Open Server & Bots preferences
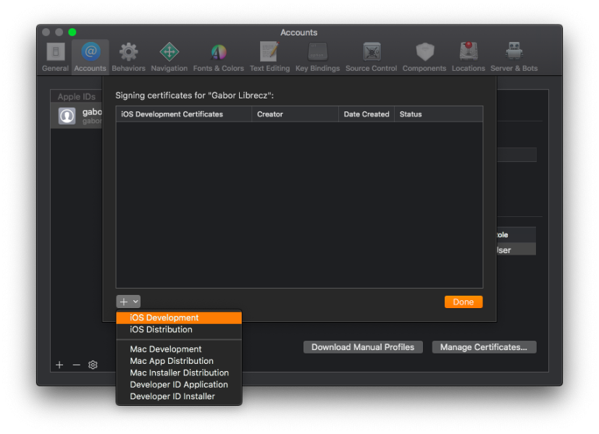This screenshot has width=599, height=434. click(x=514, y=56)
